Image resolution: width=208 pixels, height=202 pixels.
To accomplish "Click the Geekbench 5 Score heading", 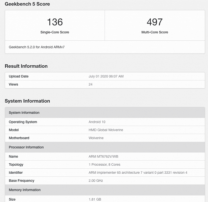I will 27,4.
